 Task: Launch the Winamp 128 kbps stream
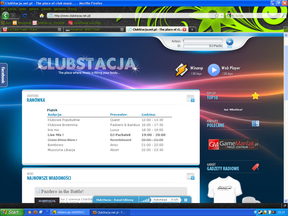coord(182,70)
